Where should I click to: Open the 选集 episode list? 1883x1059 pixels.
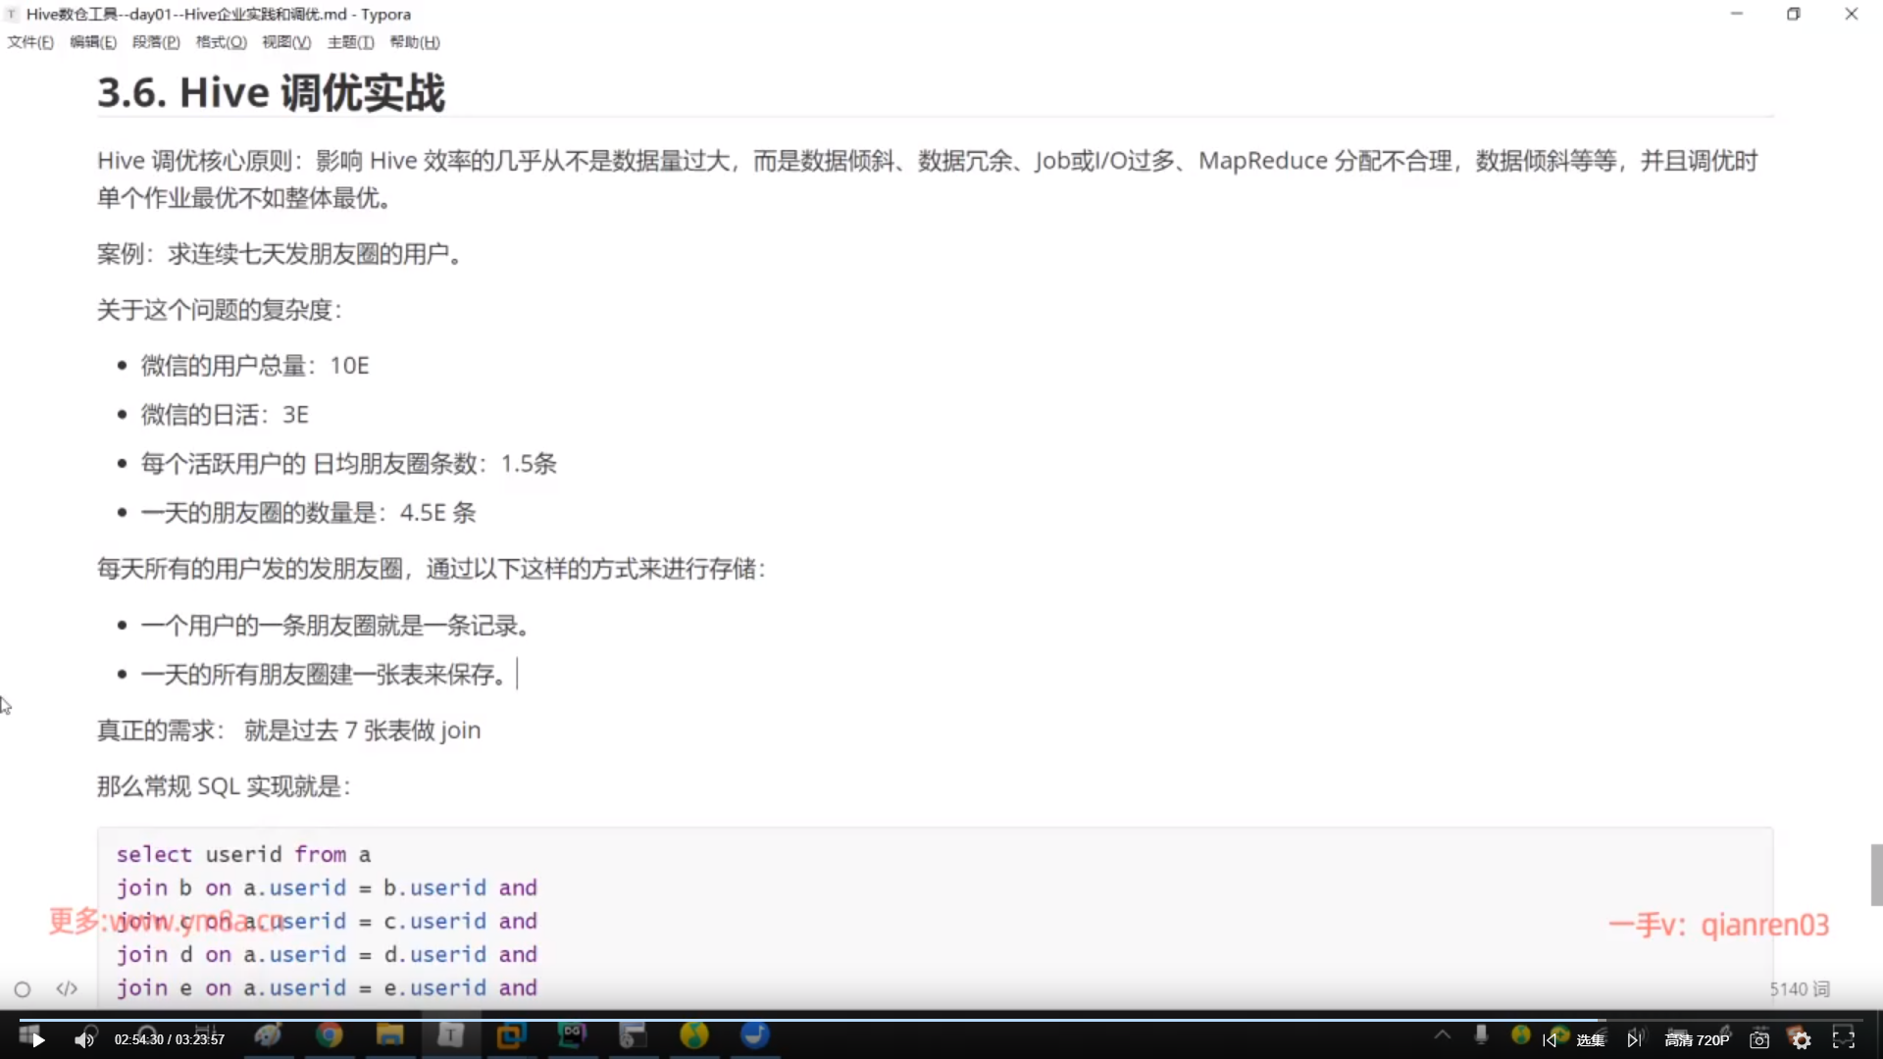pos(1590,1040)
